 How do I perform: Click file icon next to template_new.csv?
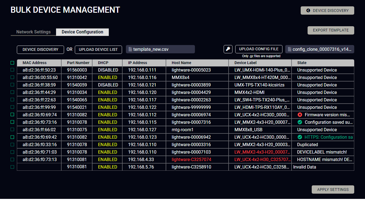click(x=130, y=49)
